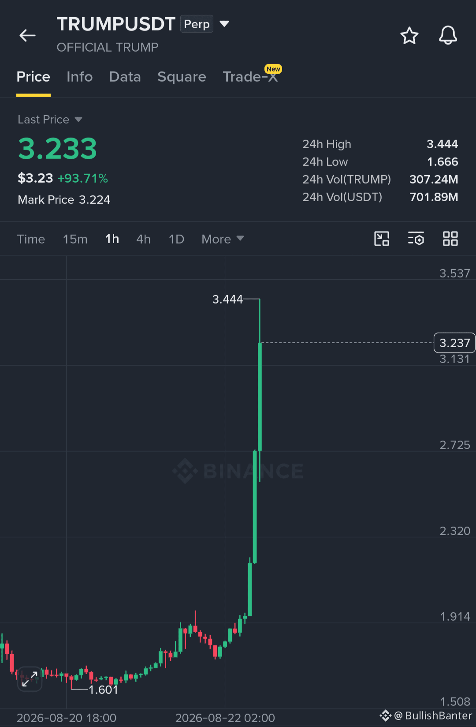Select the 1D timeframe

pyautogui.click(x=177, y=239)
